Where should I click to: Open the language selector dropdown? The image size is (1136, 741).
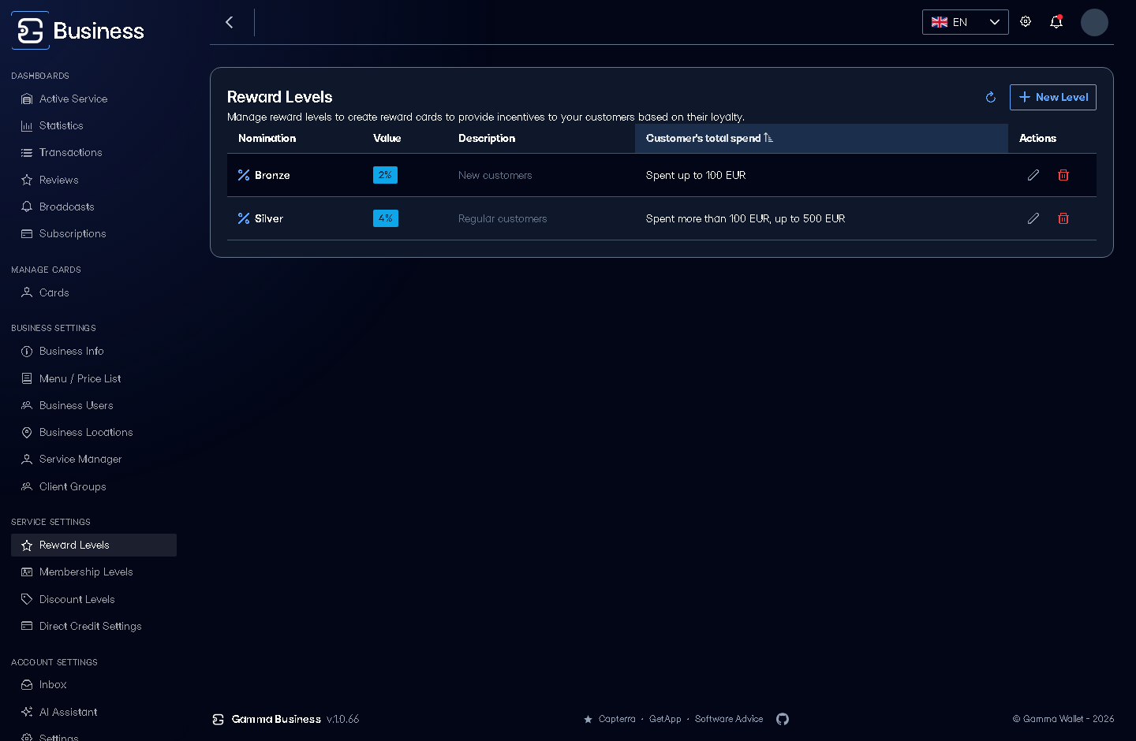966,22
